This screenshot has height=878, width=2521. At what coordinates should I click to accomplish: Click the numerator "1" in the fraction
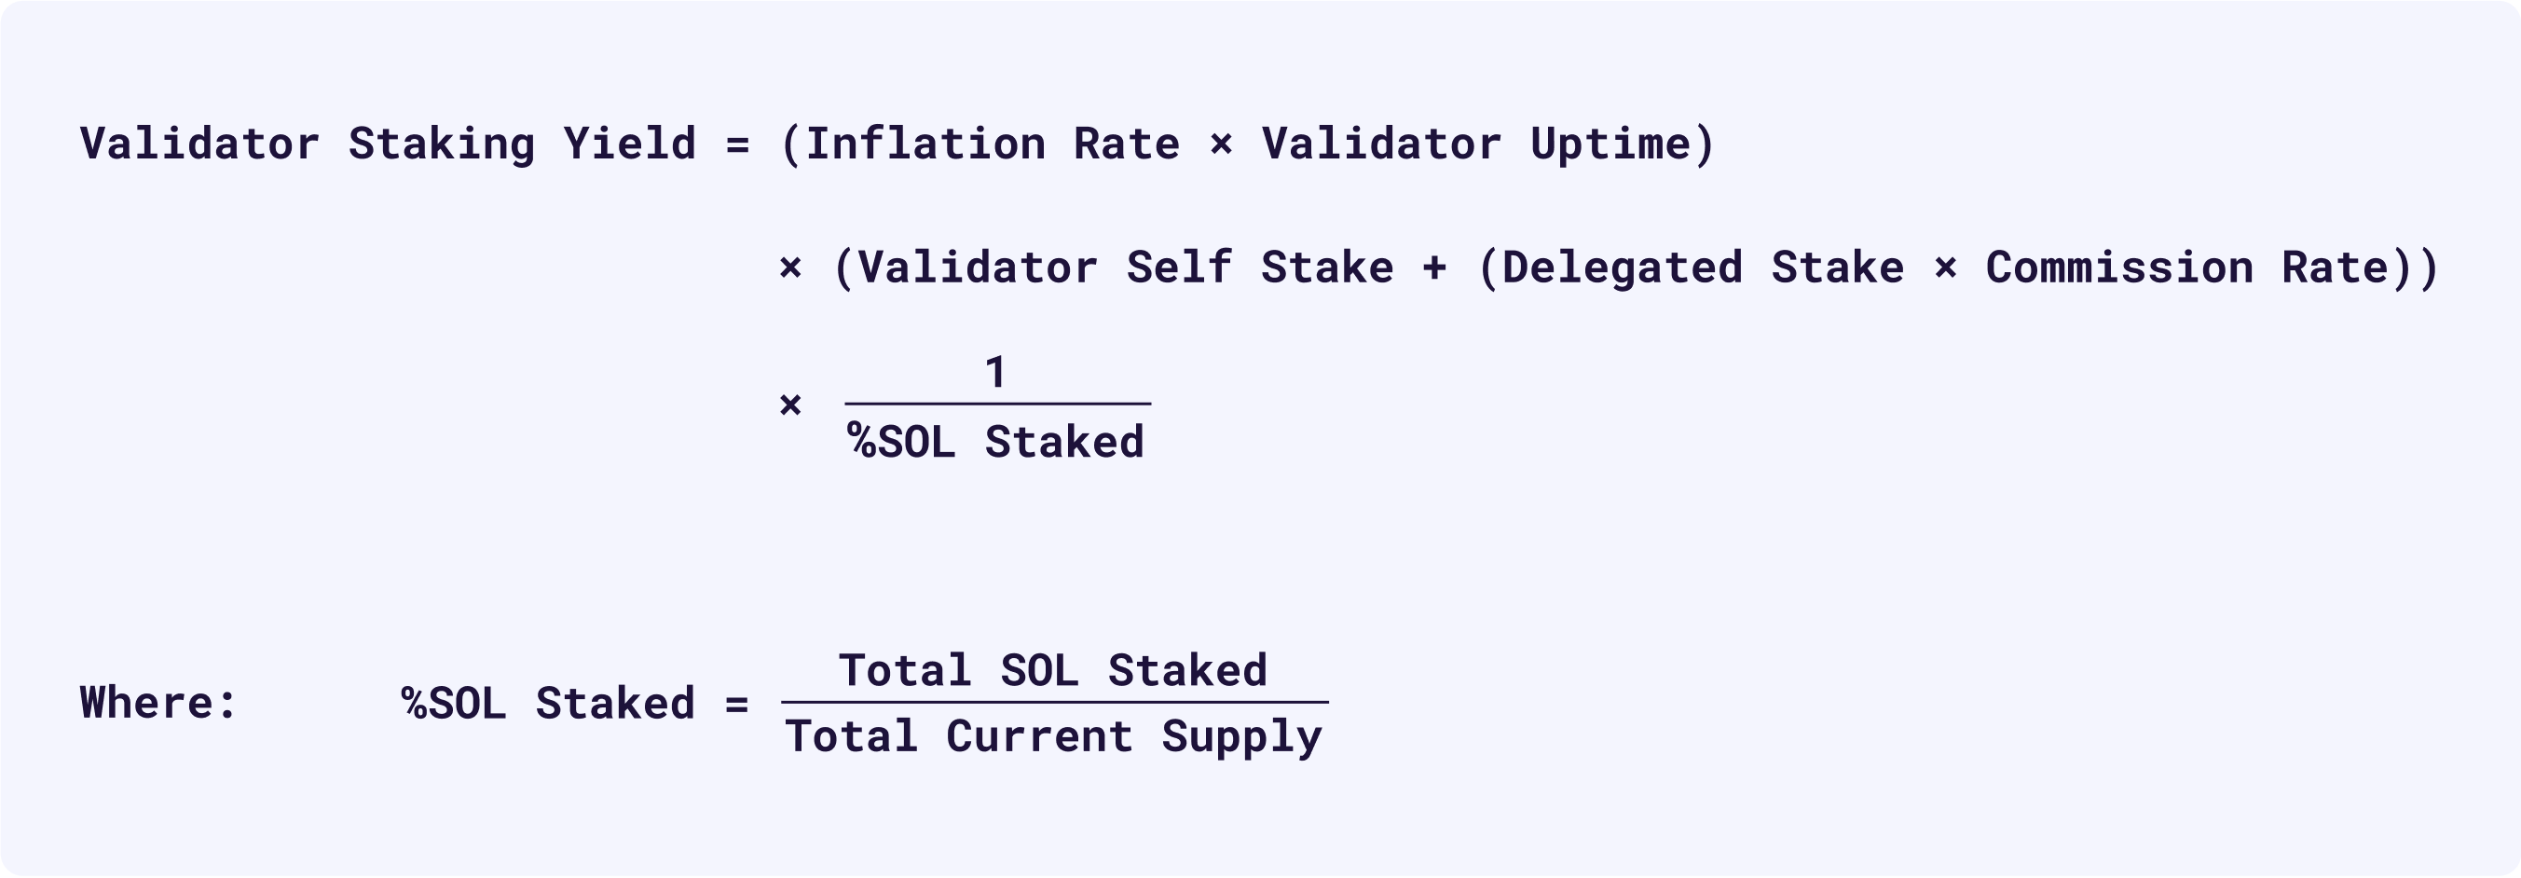tap(995, 372)
